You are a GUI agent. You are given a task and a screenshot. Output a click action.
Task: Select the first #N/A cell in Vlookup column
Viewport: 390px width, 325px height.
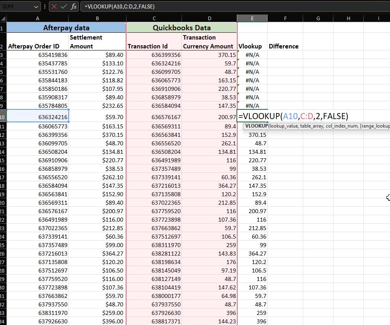pyautogui.click(x=252, y=55)
